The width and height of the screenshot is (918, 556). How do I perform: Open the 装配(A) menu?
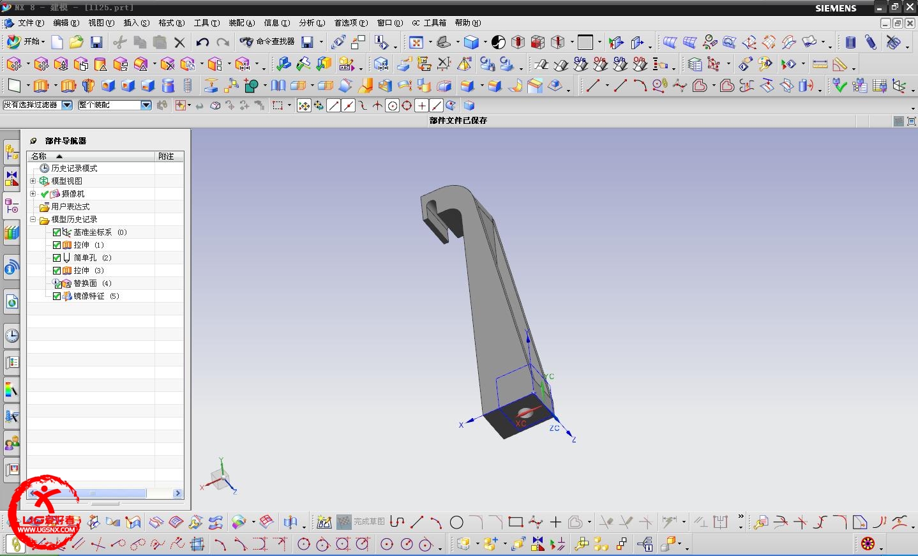[x=242, y=23]
